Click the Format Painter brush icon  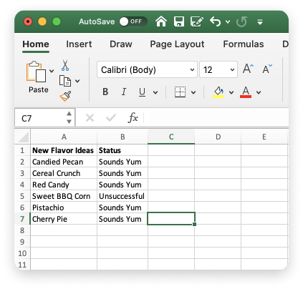coord(65,96)
